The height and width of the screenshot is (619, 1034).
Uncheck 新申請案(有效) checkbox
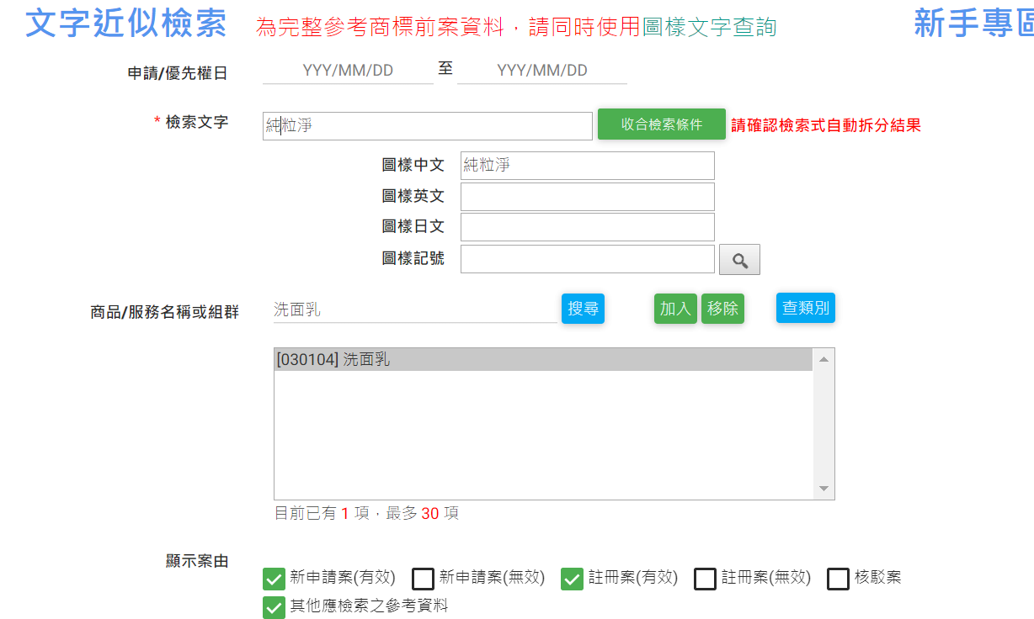click(x=274, y=579)
